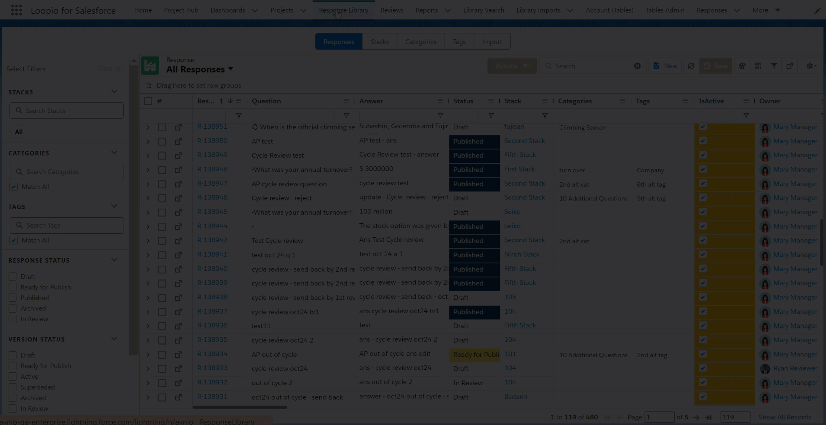This screenshot has width=826, height=425.
Task: Check Active under Version Status
Action: click(13, 377)
